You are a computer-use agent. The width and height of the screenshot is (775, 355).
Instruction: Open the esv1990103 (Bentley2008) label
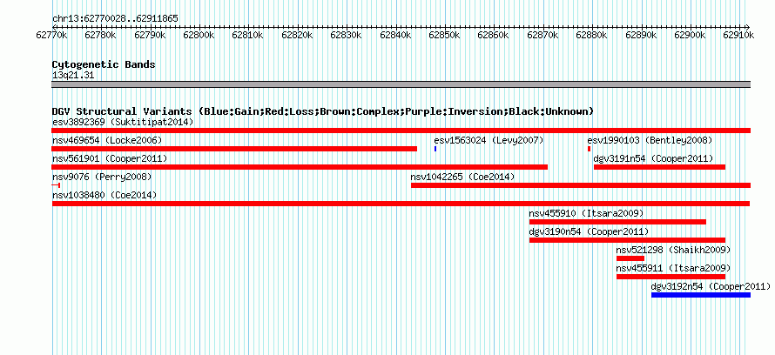click(x=650, y=140)
